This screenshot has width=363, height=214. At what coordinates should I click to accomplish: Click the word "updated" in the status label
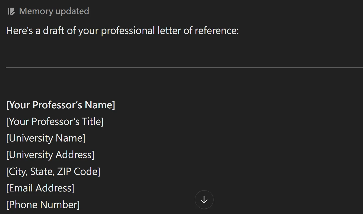coord(72,11)
